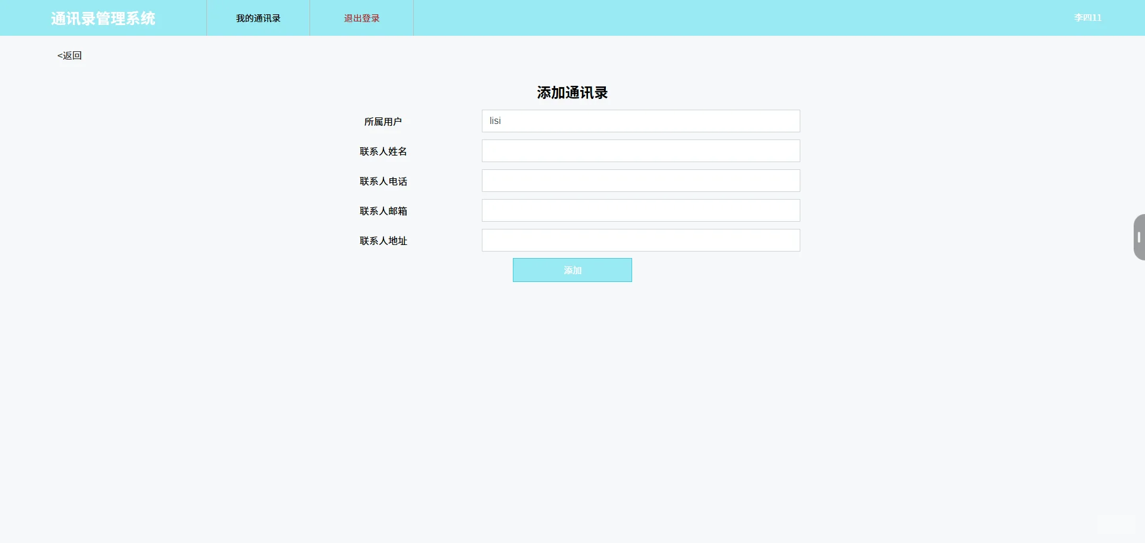This screenshot has height=543, width=1145.
Task: Click the 所属用户 field label
Action: point(383,122)
